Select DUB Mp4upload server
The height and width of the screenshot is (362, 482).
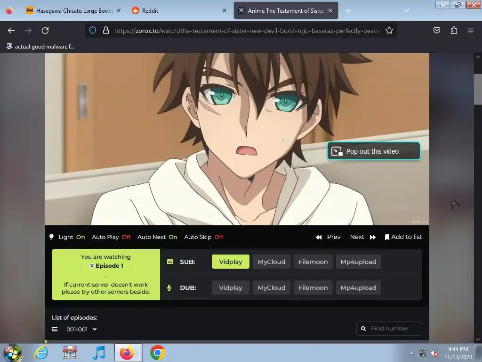358,288
